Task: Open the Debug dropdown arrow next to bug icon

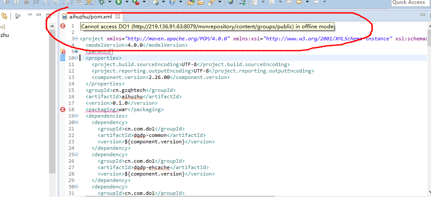Action: (x=110, y=3)
